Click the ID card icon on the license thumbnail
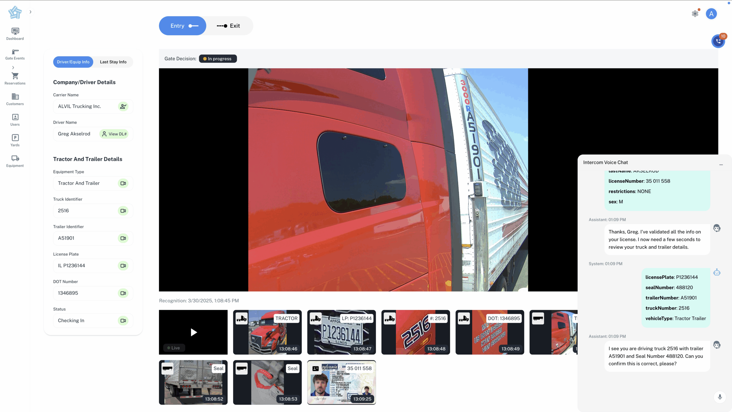This screenshot has height=412, width=732. coord(316,369)
